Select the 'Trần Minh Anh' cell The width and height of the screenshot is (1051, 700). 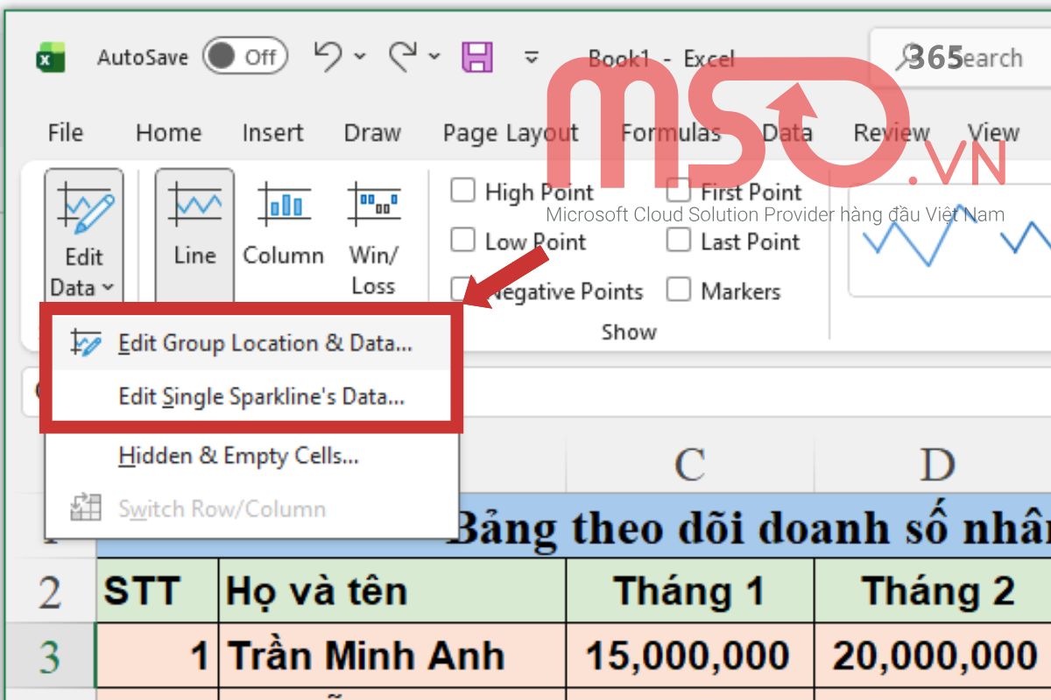[x=392, y=655]
